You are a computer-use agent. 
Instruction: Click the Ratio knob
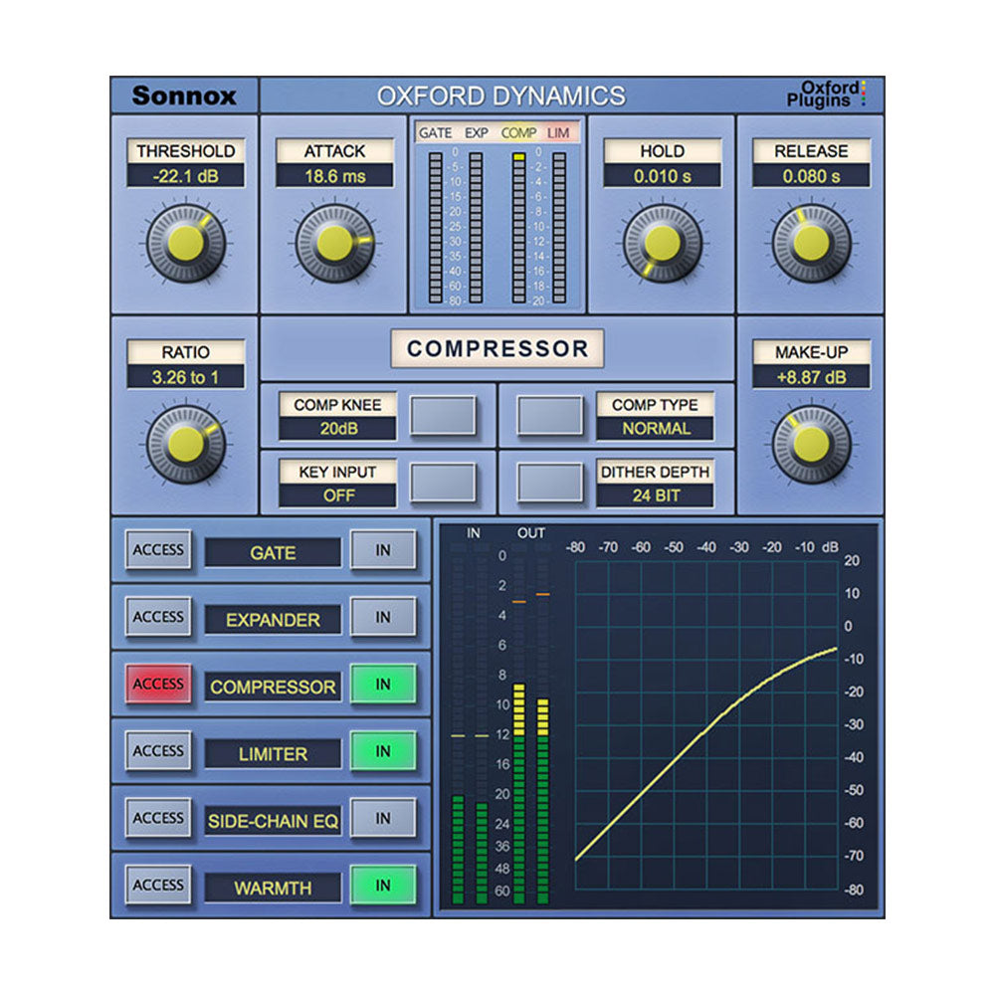click(x=184, y=441)
